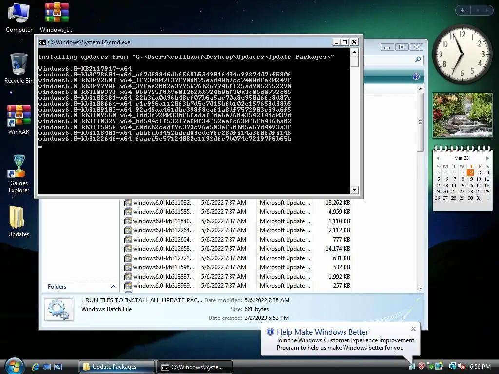Viewport: 499px width, 374px height.
Task: Select the Windows_L... archive on the desktop
Action: coord(57,18)
